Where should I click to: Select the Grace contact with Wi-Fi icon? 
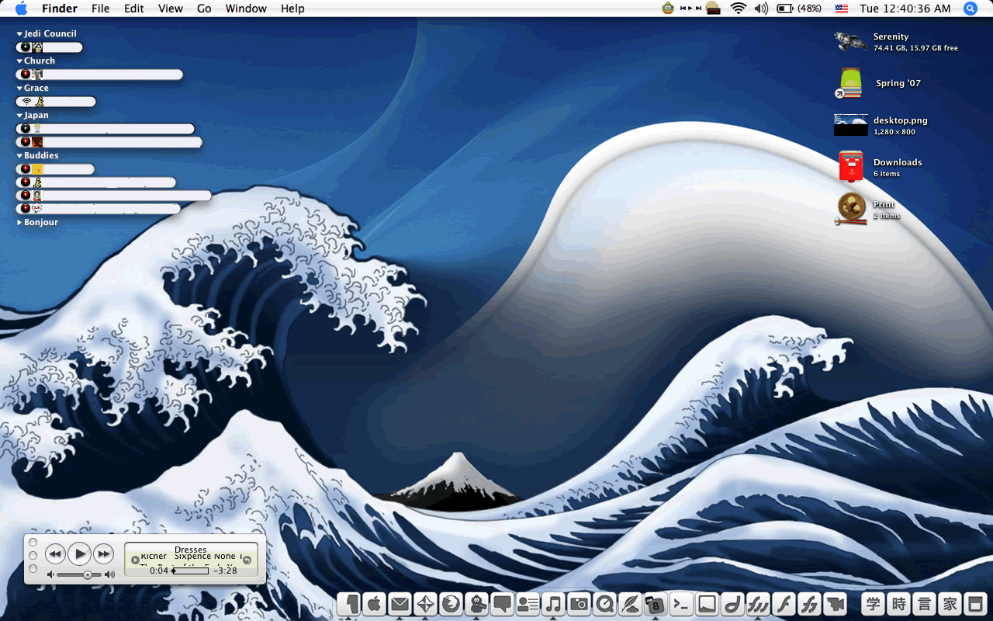coord(56,102)
